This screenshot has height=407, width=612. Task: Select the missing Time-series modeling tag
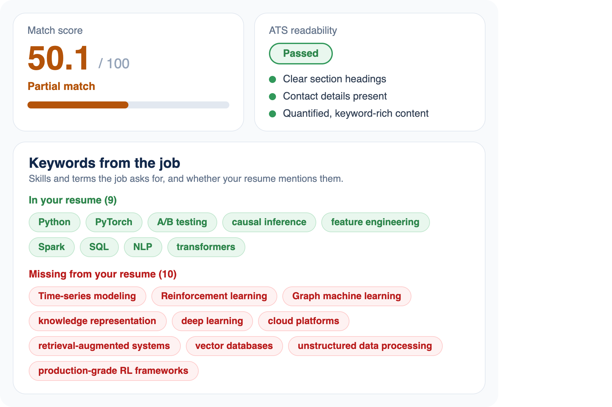point(87,296)
